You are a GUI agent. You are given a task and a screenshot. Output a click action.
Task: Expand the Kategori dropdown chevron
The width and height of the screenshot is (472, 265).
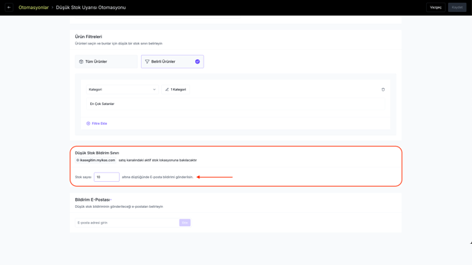pyautogui.click(x=154, y=90)
